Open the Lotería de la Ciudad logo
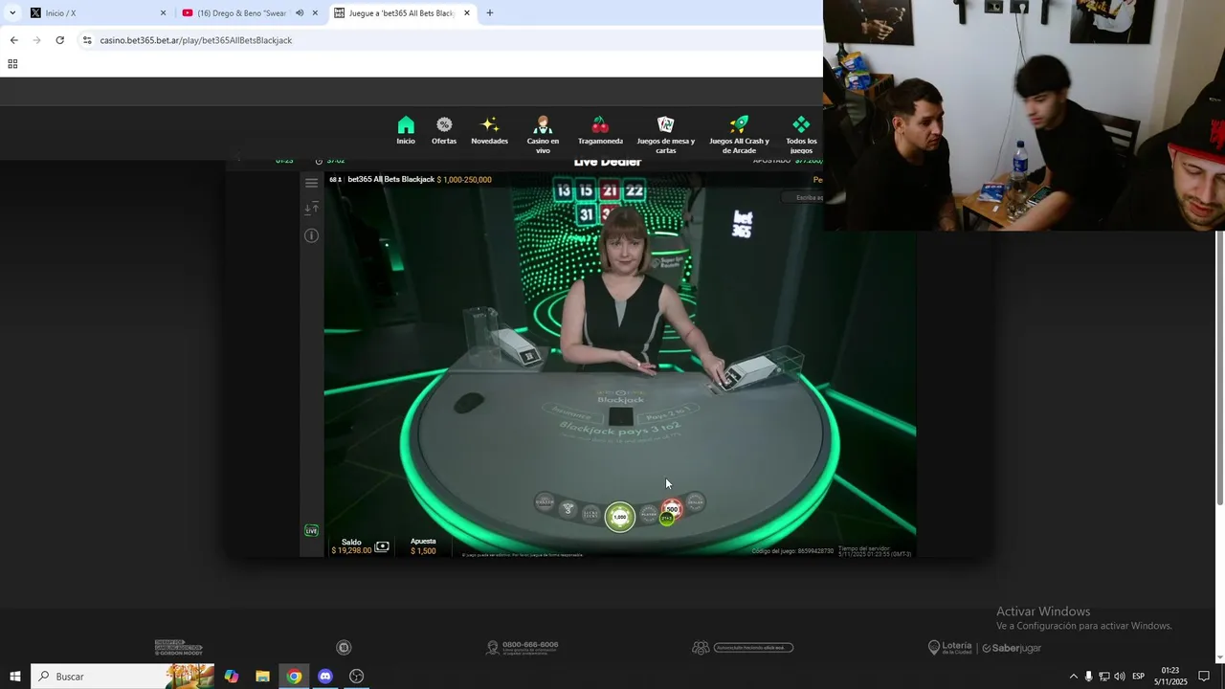This screenshot has width=1225, height=689. coord(950,648)
